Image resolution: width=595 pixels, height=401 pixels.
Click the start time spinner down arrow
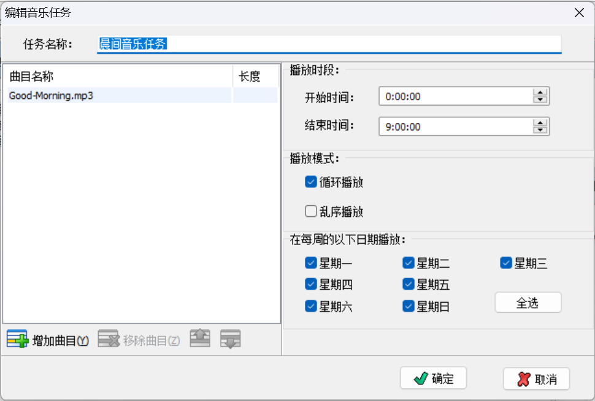pyautogui.click(x=540, y=99)
